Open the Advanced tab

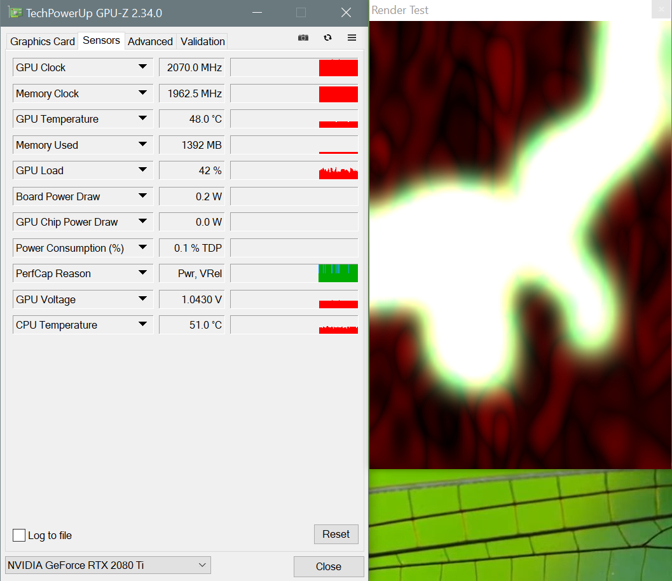coord(150,41)
